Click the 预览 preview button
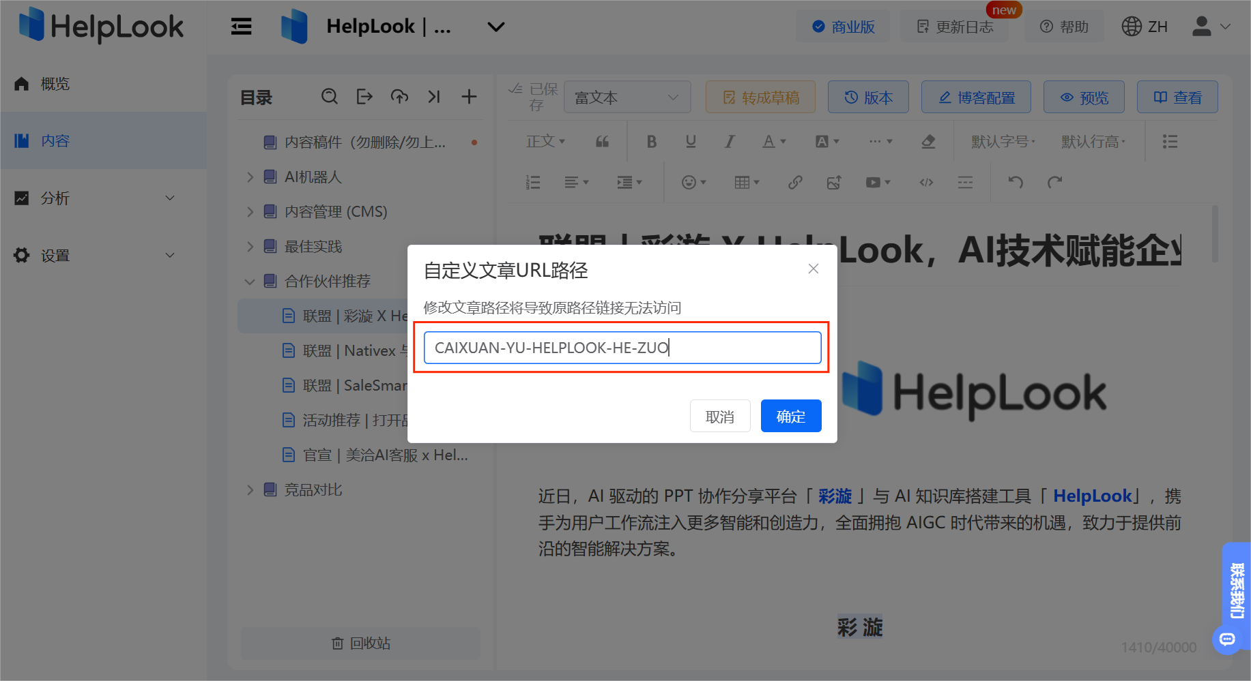Viewport: 1251px width, 681px height. click(x=1084, y=97)
